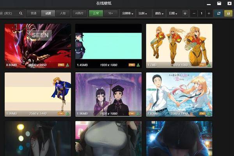Increase page number with plus button

pos(209,13)
